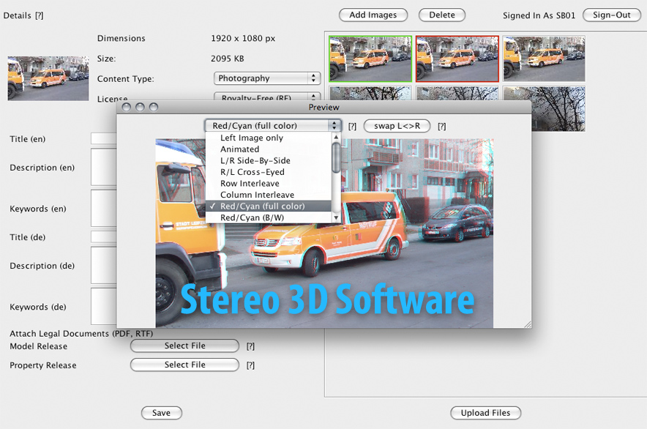This screenshot has height=429, width=647.
Task: Open help beside the preview mode dropdown
Action: (x=352, y=127)
